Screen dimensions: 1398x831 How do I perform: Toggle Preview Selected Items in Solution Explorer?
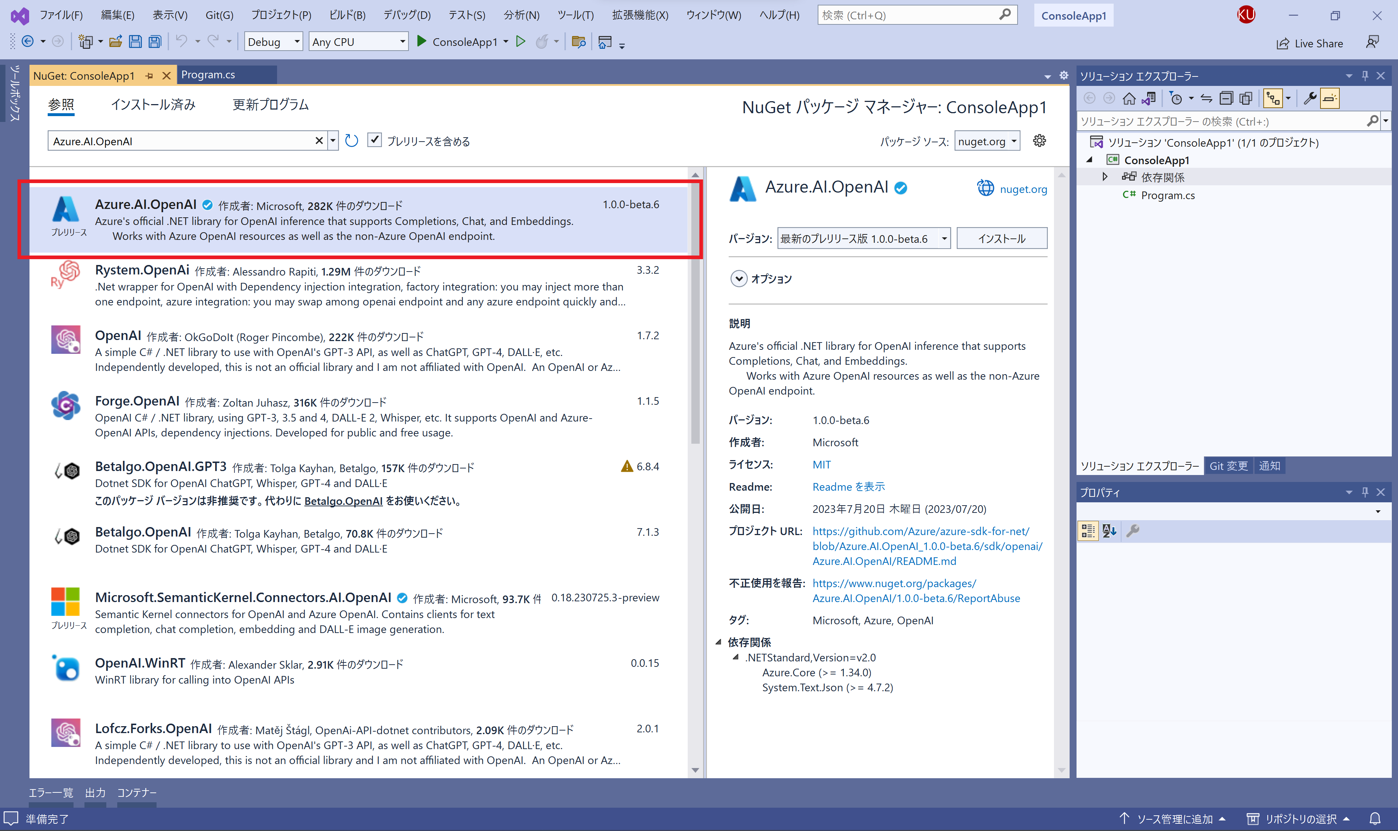[1330, 99]
